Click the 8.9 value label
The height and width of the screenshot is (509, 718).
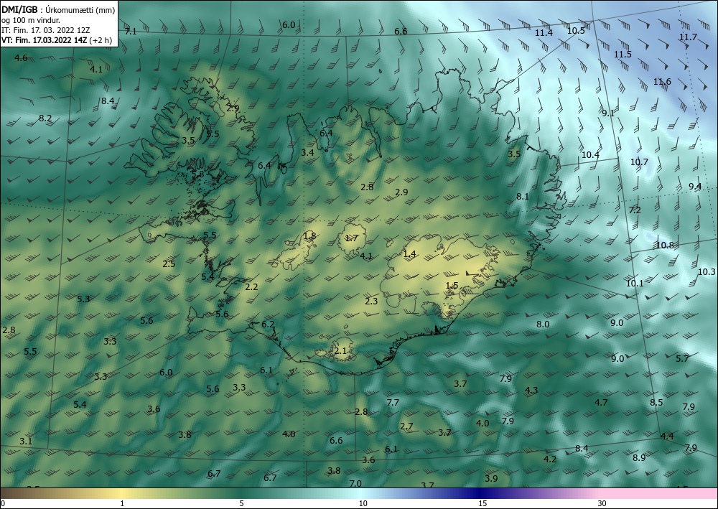[x=639, y=457]
